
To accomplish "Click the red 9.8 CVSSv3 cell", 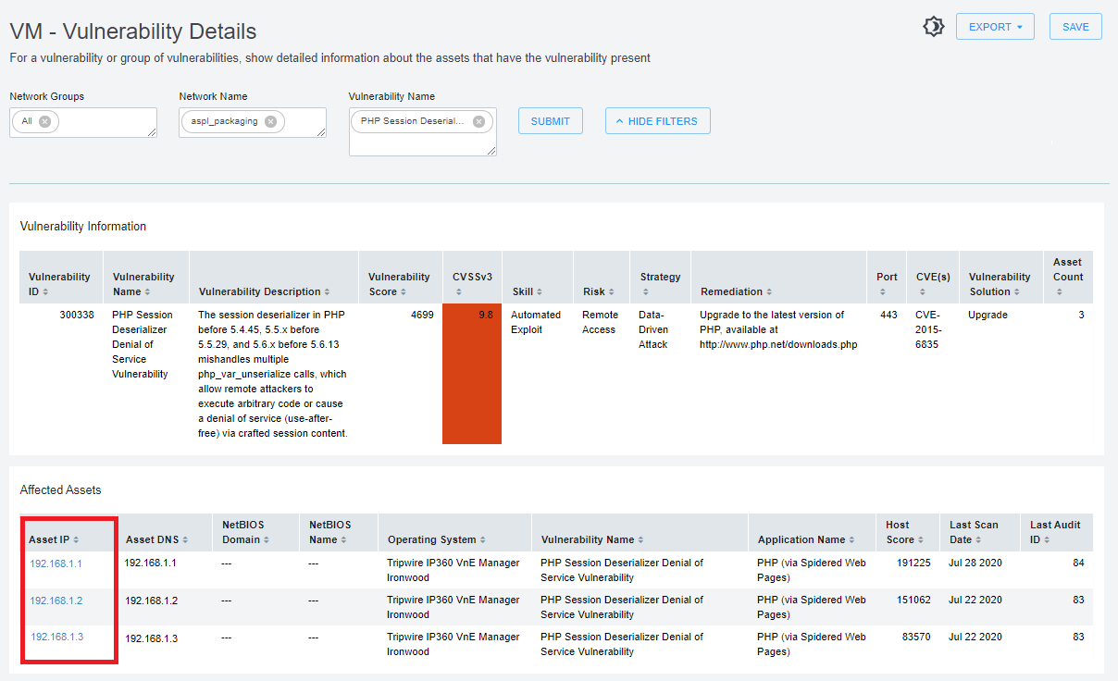I will [472, 374].
